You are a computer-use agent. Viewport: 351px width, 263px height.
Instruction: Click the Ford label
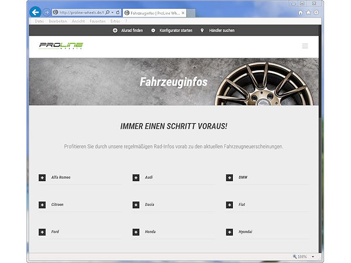click(55, 231)
